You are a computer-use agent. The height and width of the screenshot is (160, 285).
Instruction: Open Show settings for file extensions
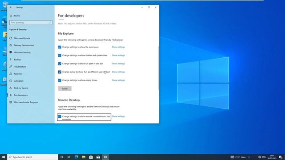tap(118, 47)
